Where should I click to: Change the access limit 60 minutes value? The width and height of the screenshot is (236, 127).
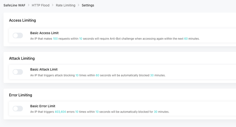[186, 39]
